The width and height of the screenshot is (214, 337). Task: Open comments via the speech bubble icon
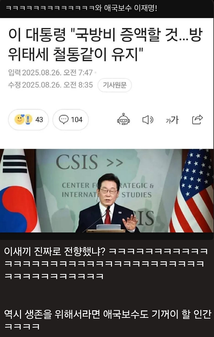point(63,120)
